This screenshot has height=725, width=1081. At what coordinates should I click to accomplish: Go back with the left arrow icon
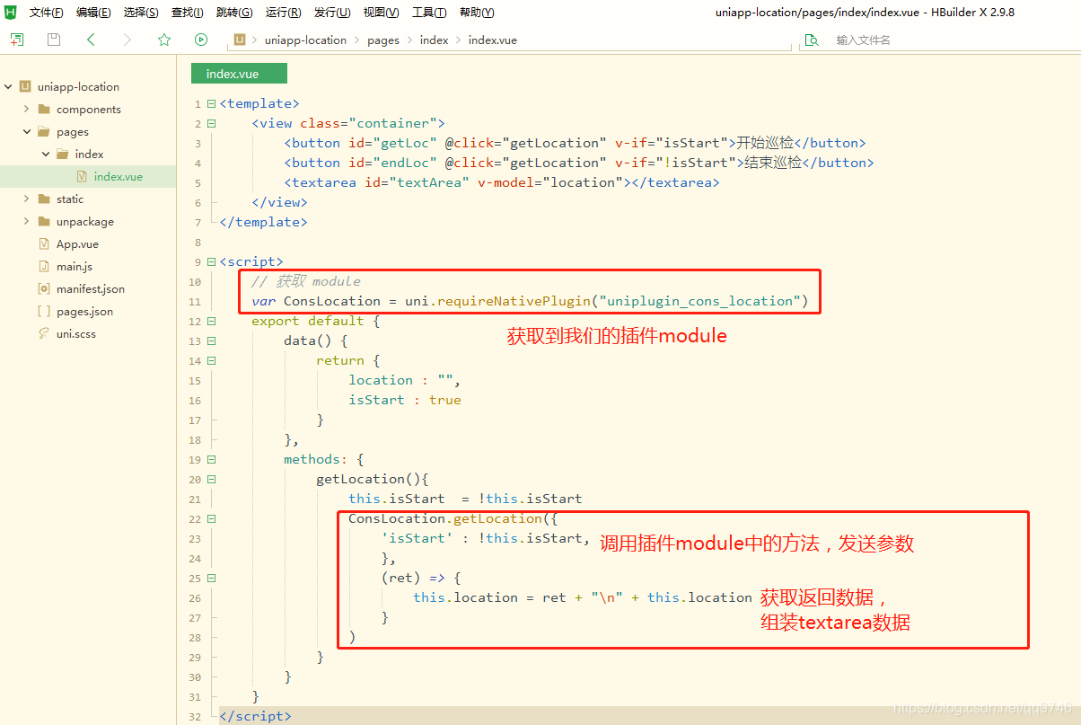(x=91, y=40)
